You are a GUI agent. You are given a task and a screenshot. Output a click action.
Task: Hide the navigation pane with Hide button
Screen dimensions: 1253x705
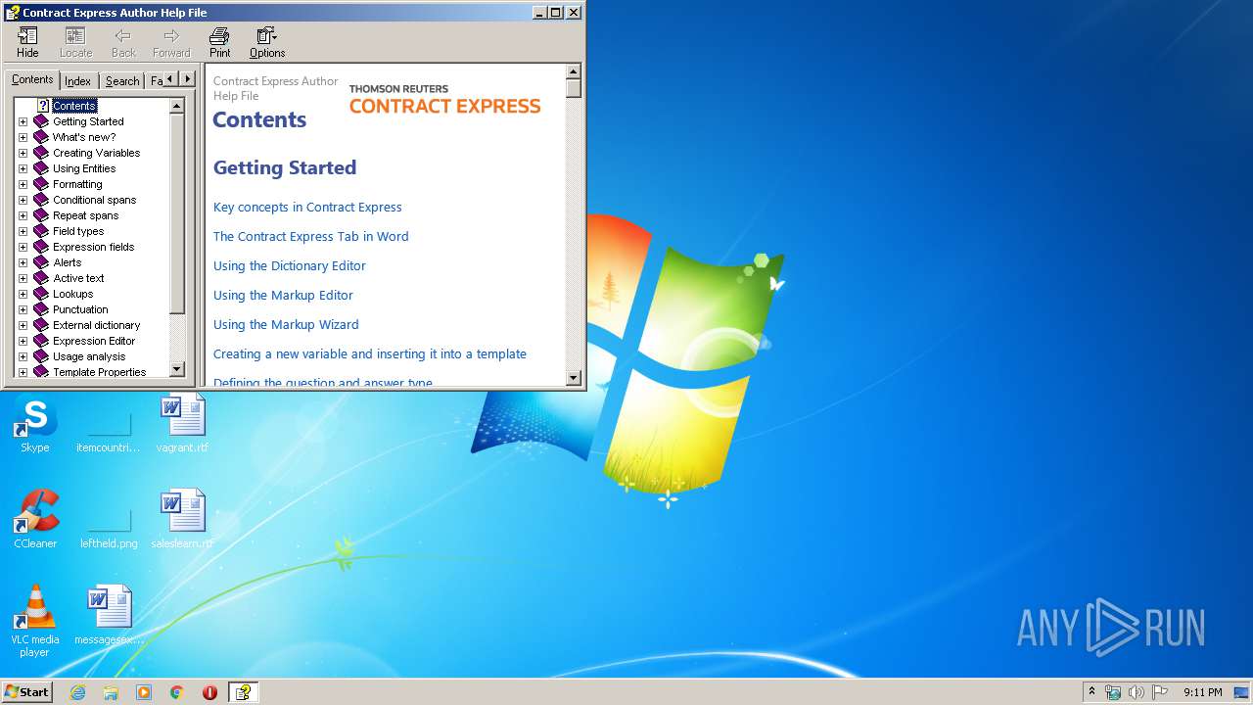pos(27,42)
